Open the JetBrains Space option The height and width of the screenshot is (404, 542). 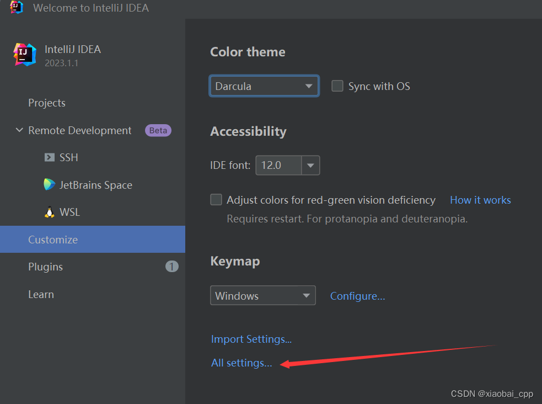96,185
